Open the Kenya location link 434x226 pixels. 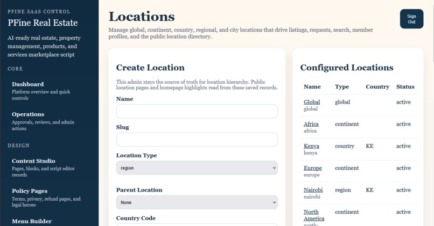pos(311,146)
